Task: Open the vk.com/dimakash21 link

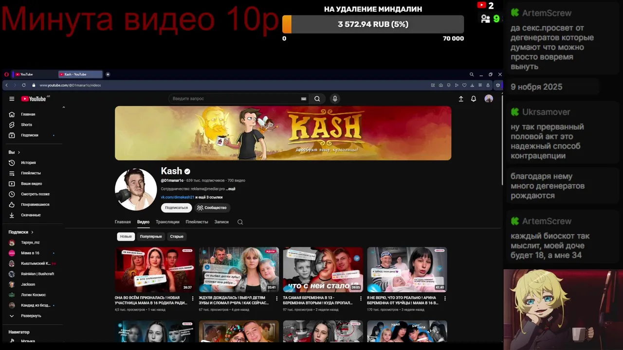Action: coord(178,197)
